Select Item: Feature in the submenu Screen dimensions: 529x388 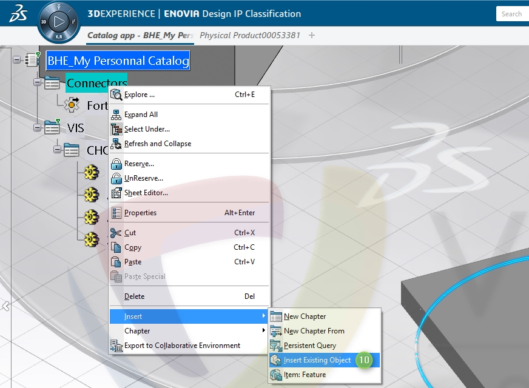[325, 375]
